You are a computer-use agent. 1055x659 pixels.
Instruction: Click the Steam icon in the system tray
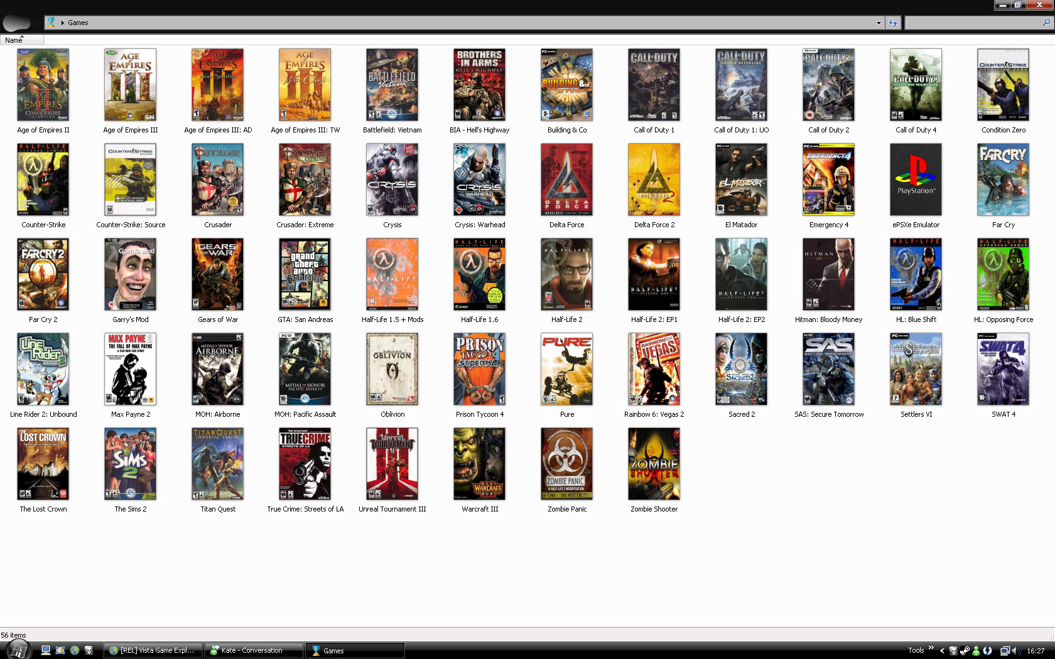[x=965, y=651]
